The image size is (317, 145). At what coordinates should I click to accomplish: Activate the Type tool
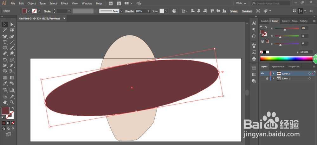click(5, 42)
